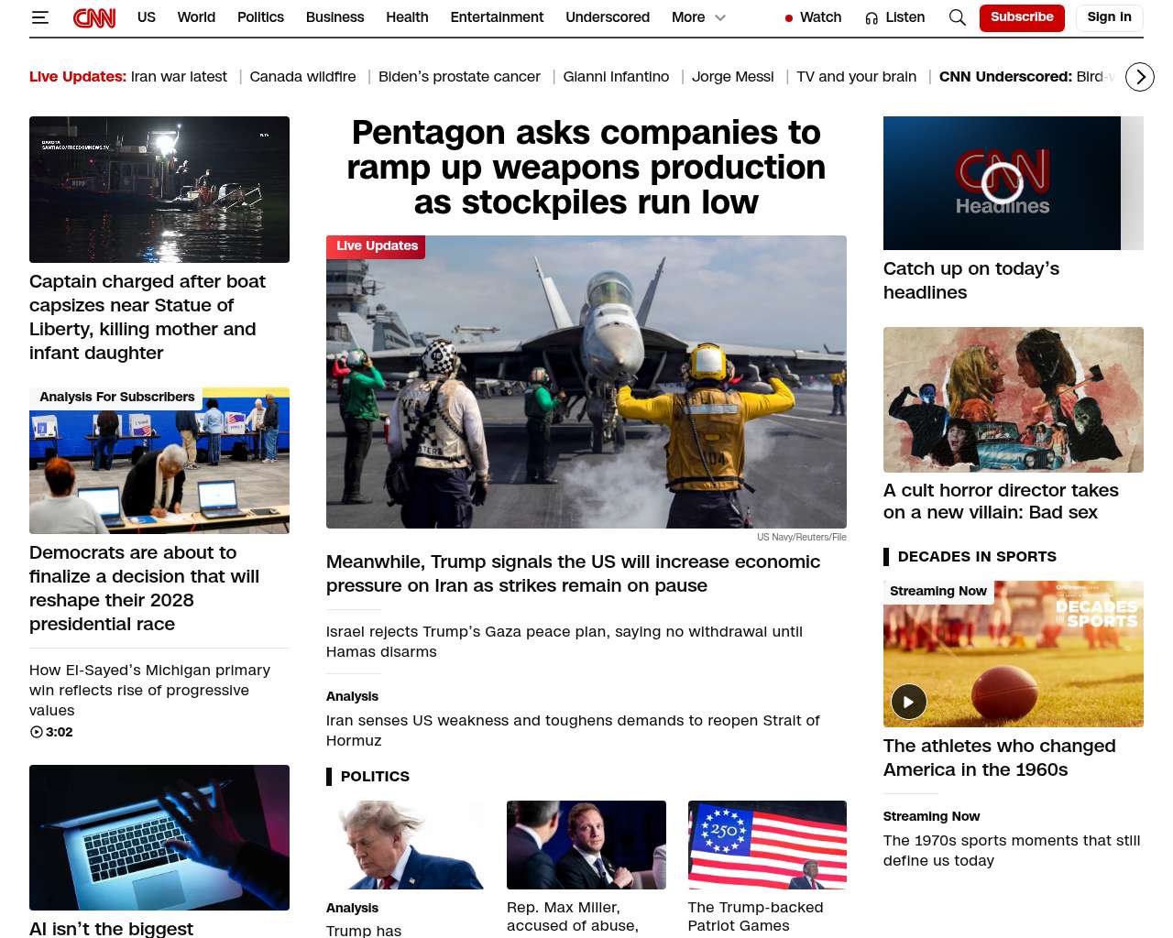1173x938 pixels.
Task: Open the Health section
Action: [407, 17]
